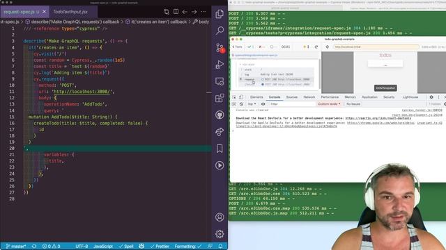Open the http://localhost:3000/ link in code
Image resolution: width=446 pixels, height=250 pixels.
point(82,92)
